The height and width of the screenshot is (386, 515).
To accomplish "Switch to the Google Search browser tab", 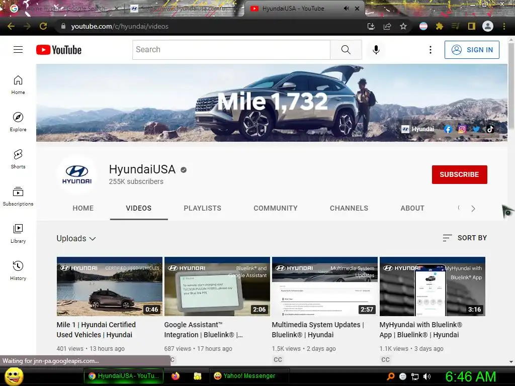I will (64, 9).
